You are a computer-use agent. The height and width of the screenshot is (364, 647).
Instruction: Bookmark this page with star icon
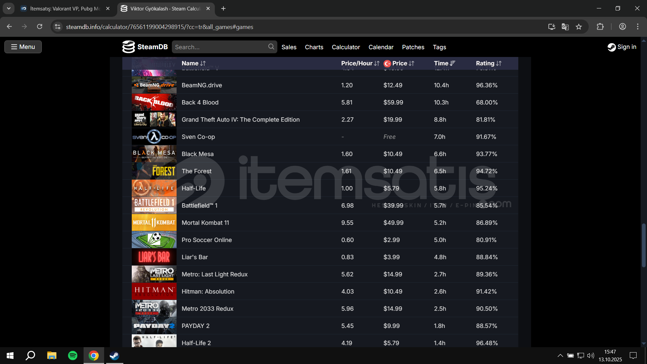pos(579,27)
